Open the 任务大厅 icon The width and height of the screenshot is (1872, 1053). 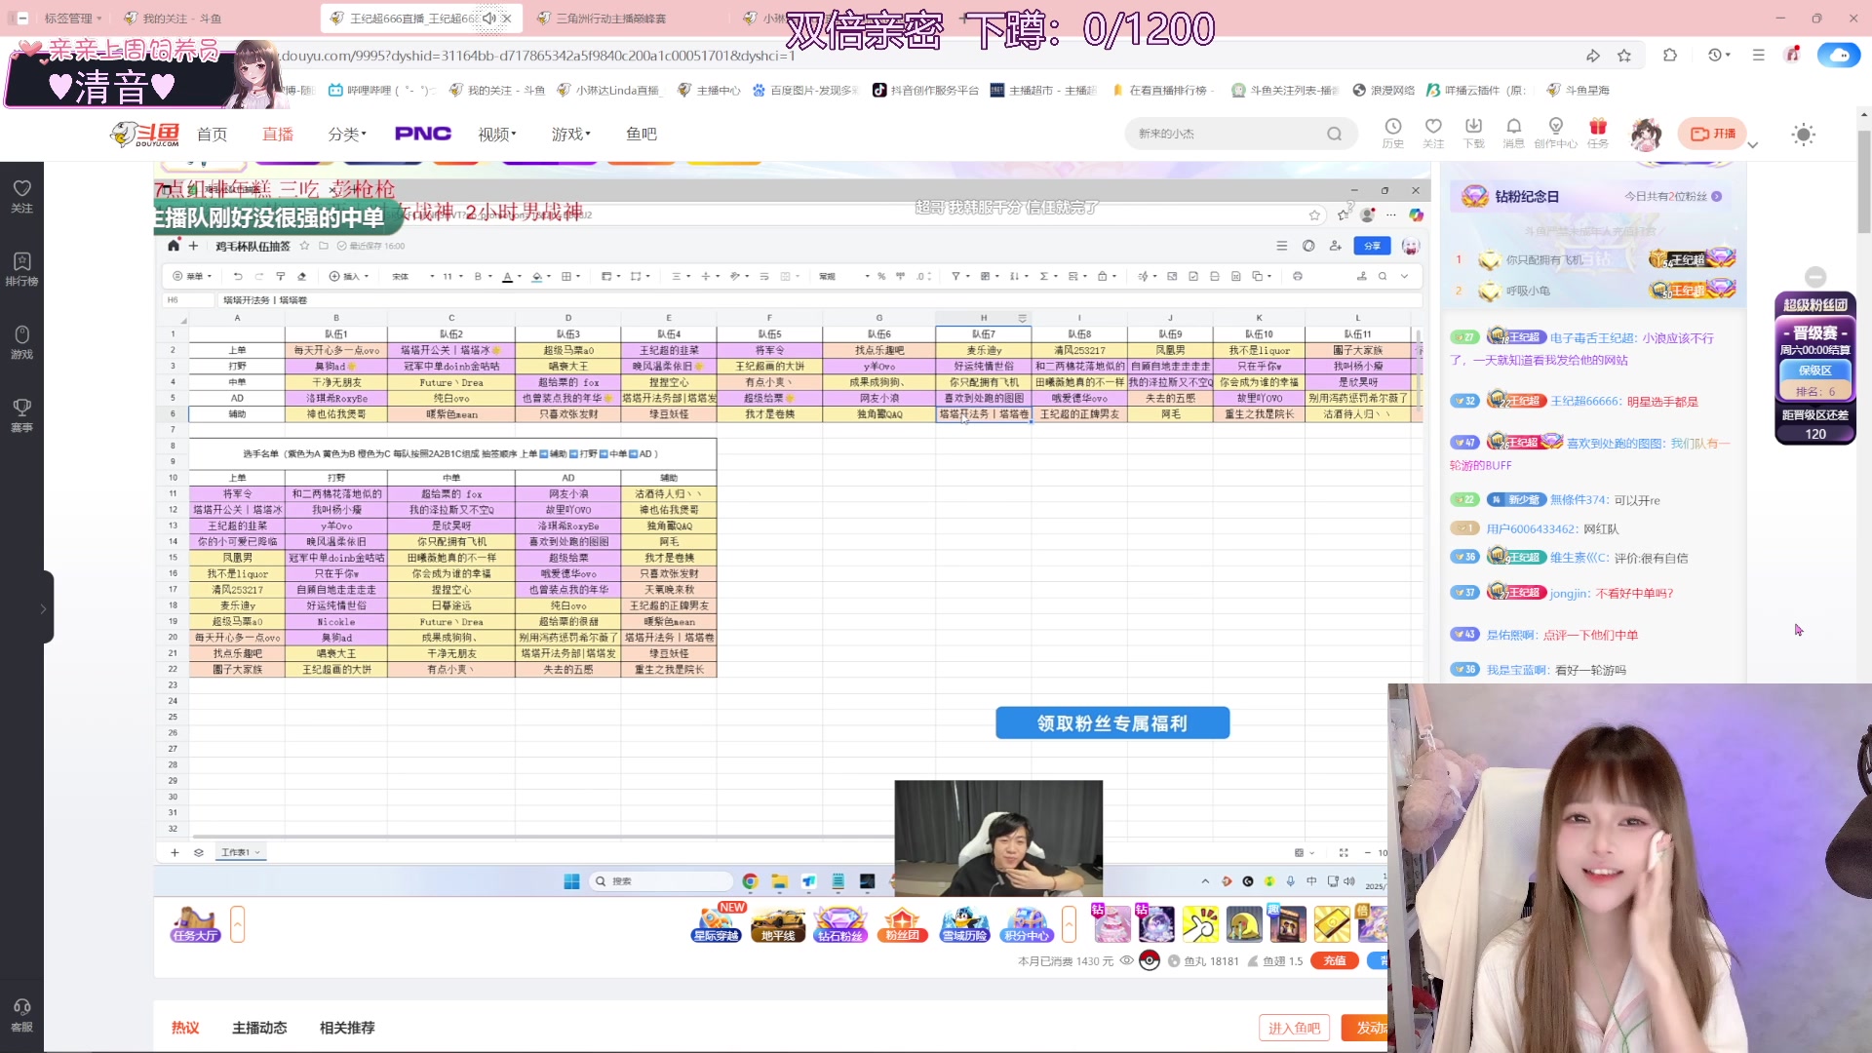195,923
